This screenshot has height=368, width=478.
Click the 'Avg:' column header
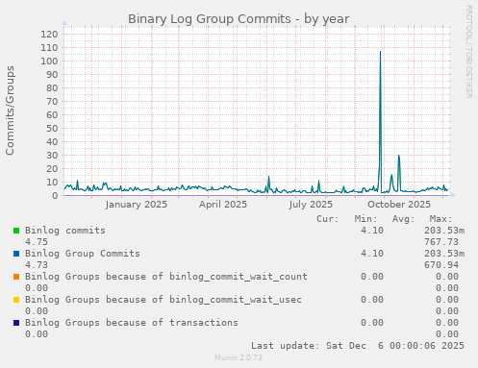403,219
